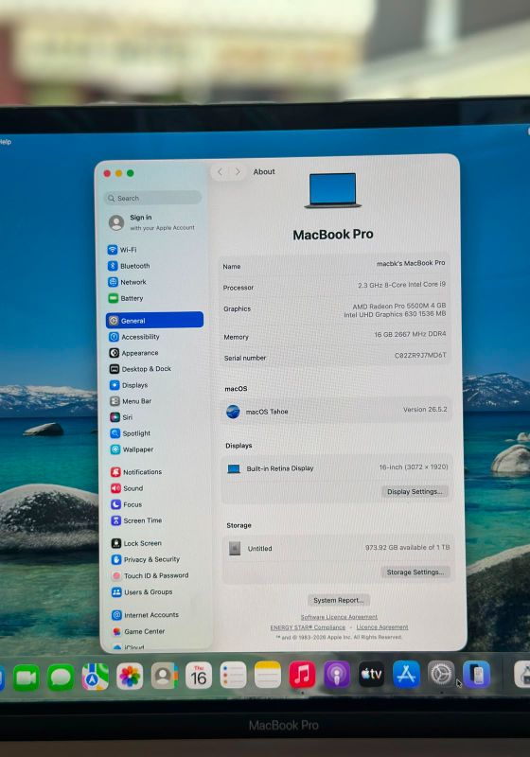
Task: Open Podcasts from the Dock
Action: [337, 675]
